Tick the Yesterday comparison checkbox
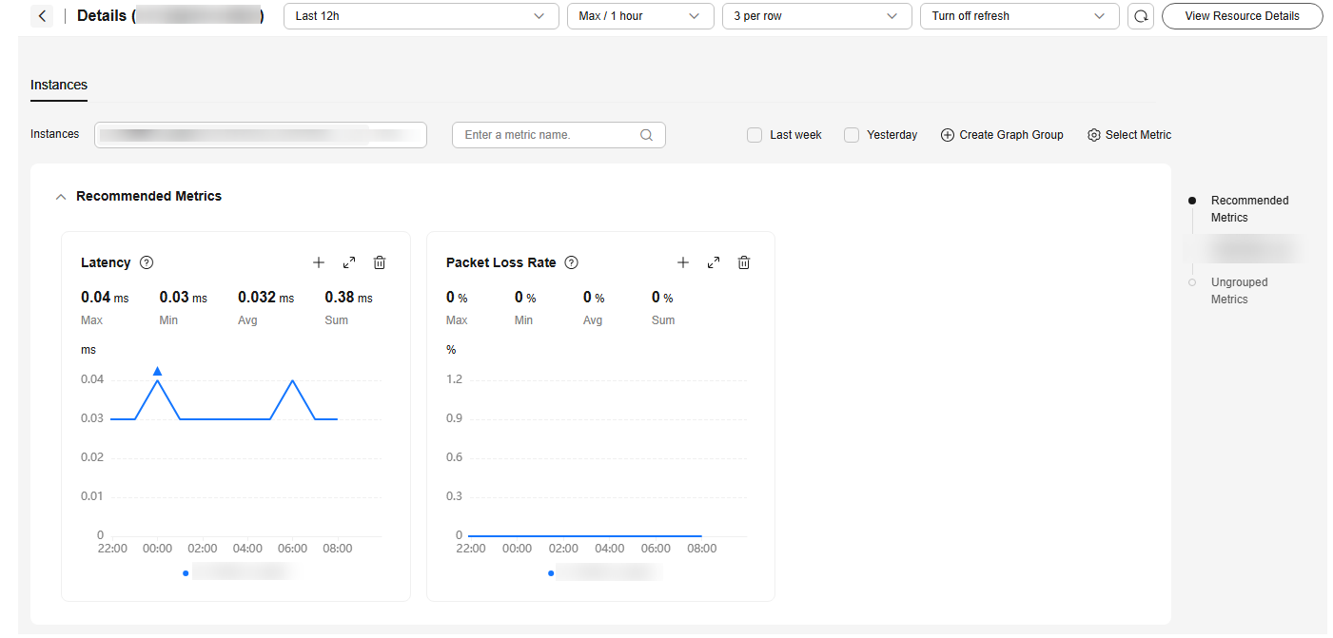 852,135
